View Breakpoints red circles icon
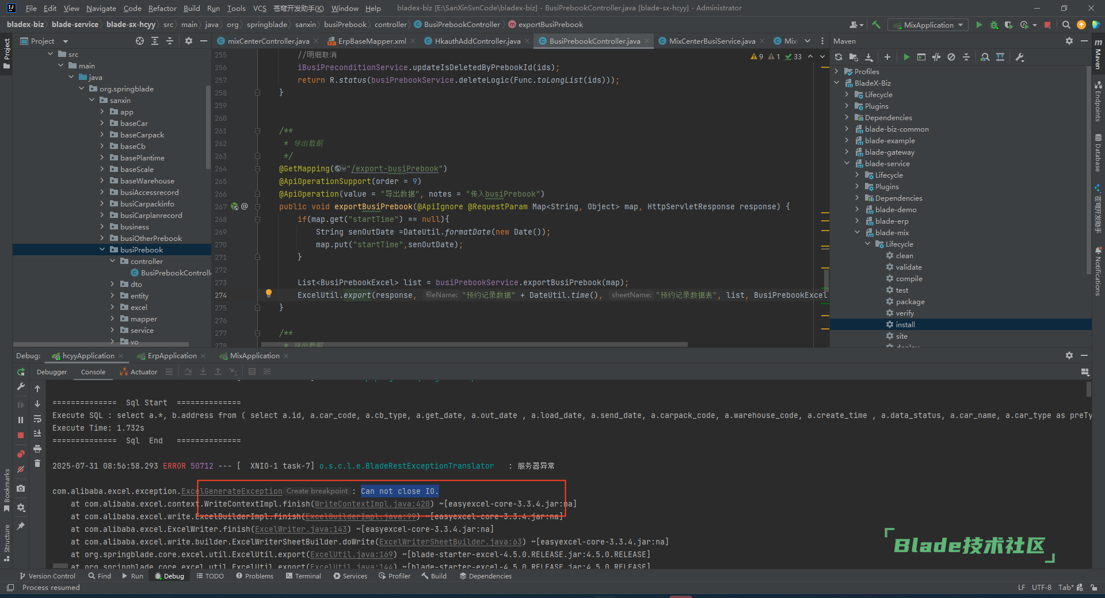 (x=21, y=454)
